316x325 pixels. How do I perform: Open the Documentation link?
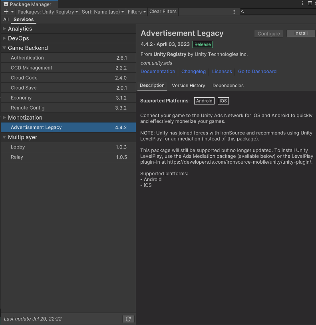tap(158, 72)
